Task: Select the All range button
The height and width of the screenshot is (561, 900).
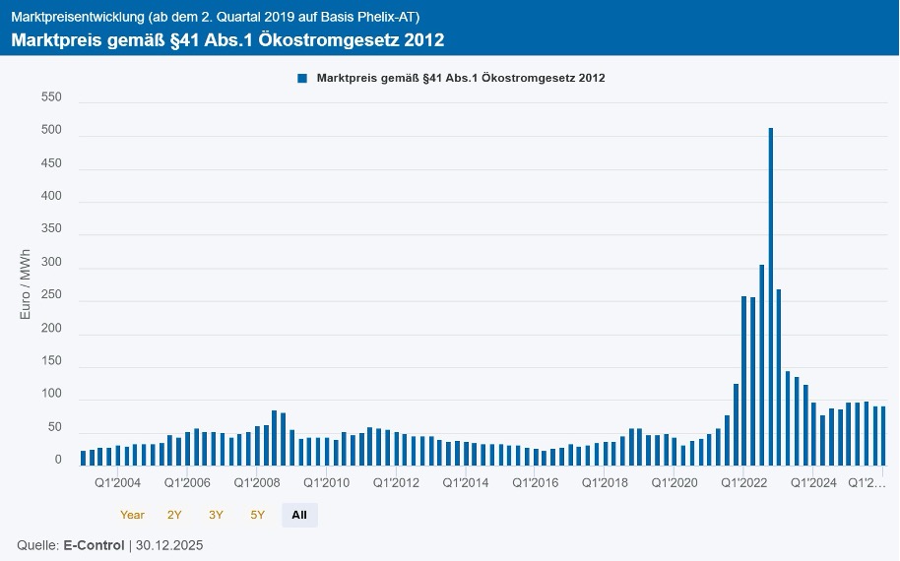Action: (299, 515)
